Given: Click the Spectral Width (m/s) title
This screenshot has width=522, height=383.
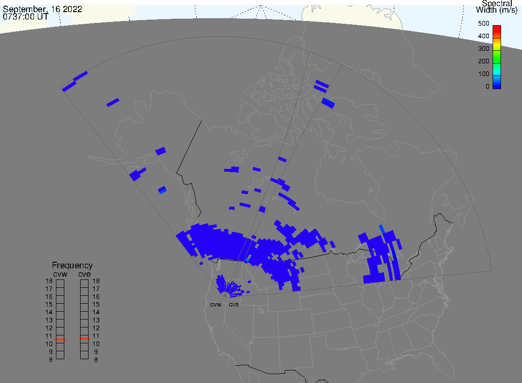Looking at the screenshot, I should click(x=496, y=7).
